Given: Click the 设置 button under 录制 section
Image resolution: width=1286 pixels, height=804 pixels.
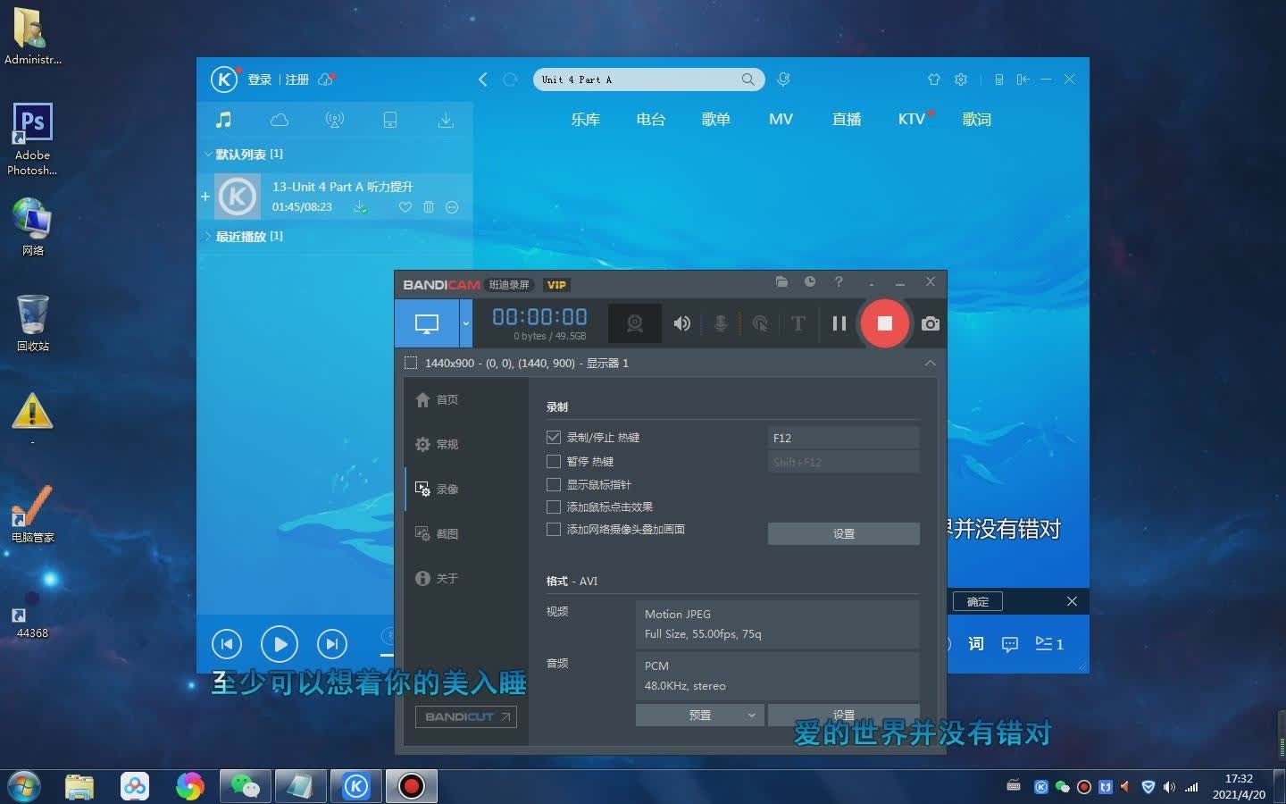Looking at the screenshot, I should click(843, 533).
